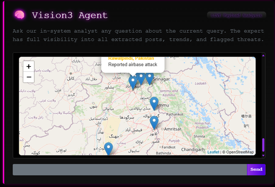Select the map marker over Lahore
Image resolution: width=275 pixels, height=187 pixels.
154,123
